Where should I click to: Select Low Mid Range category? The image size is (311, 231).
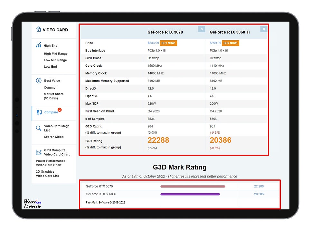tap(55, 60)
